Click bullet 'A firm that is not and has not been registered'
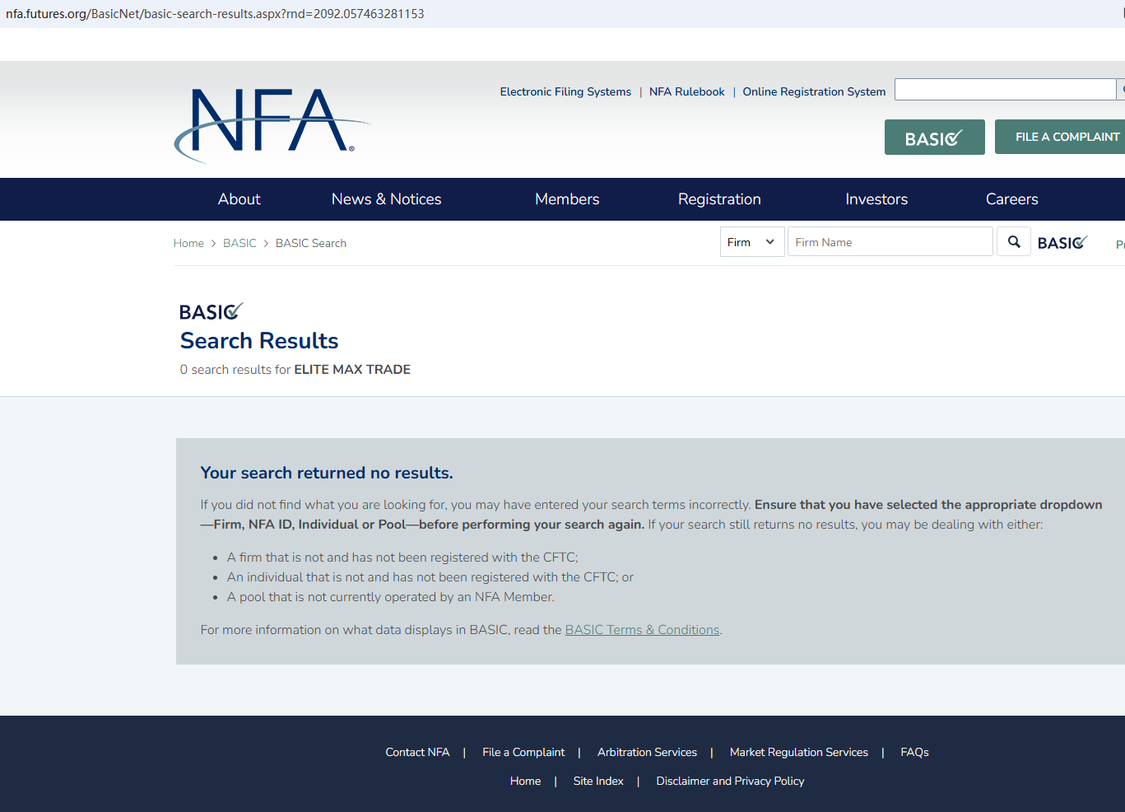Screen dimensions: 1125x812 (x=402, y=558)
